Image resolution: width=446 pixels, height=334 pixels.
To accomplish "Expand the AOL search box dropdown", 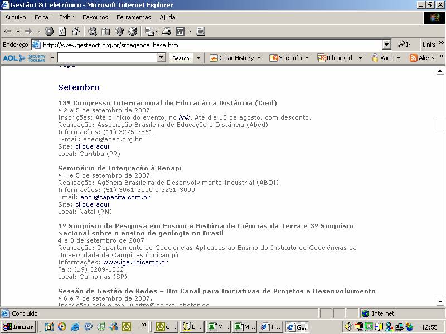I will point(162,58).
